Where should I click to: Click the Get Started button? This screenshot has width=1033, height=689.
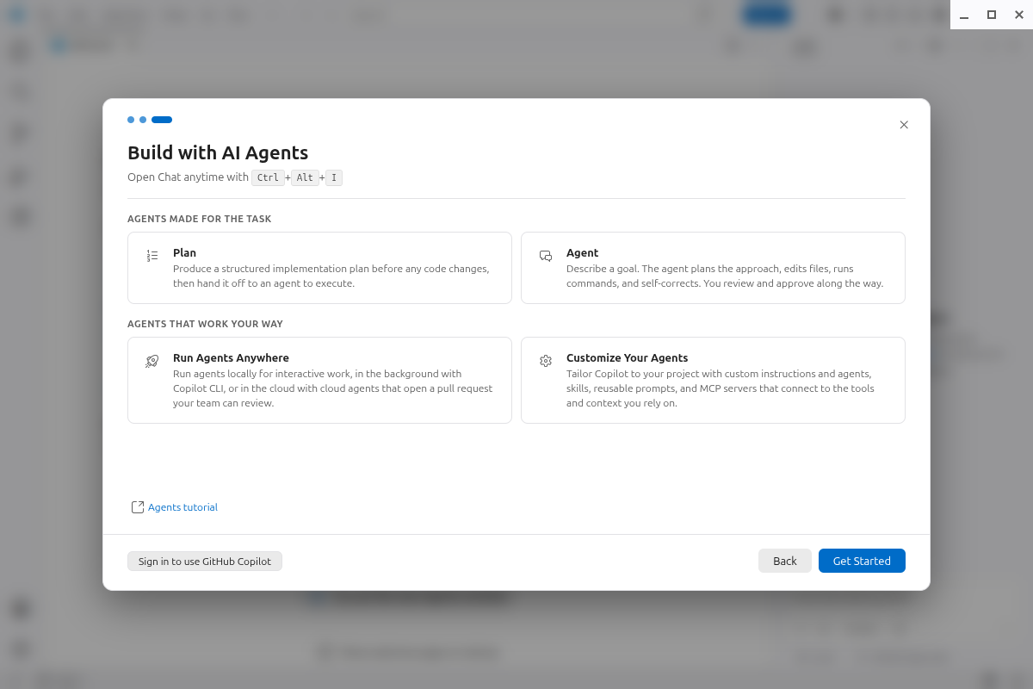pyautogui.click(x=862, y=561)
